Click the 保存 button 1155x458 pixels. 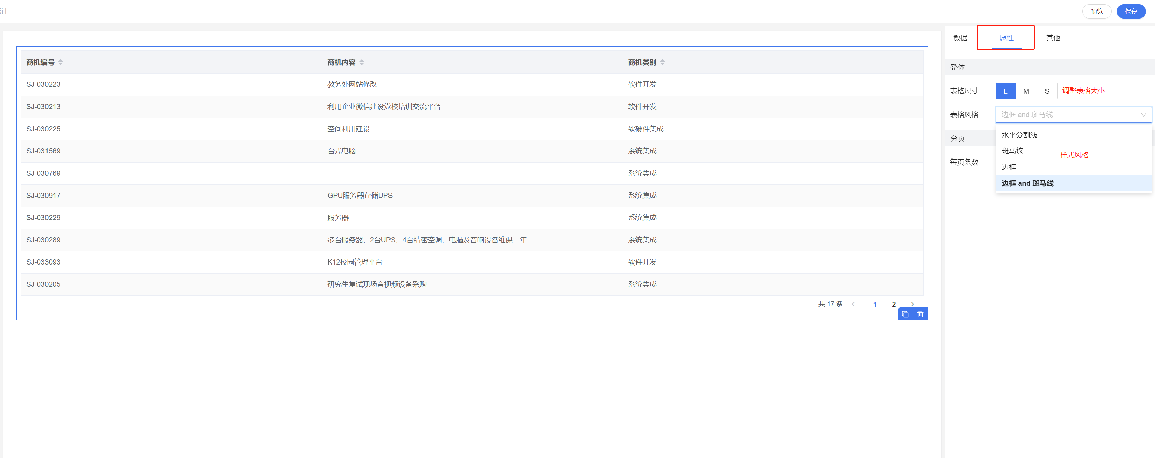coord(1131,11)
